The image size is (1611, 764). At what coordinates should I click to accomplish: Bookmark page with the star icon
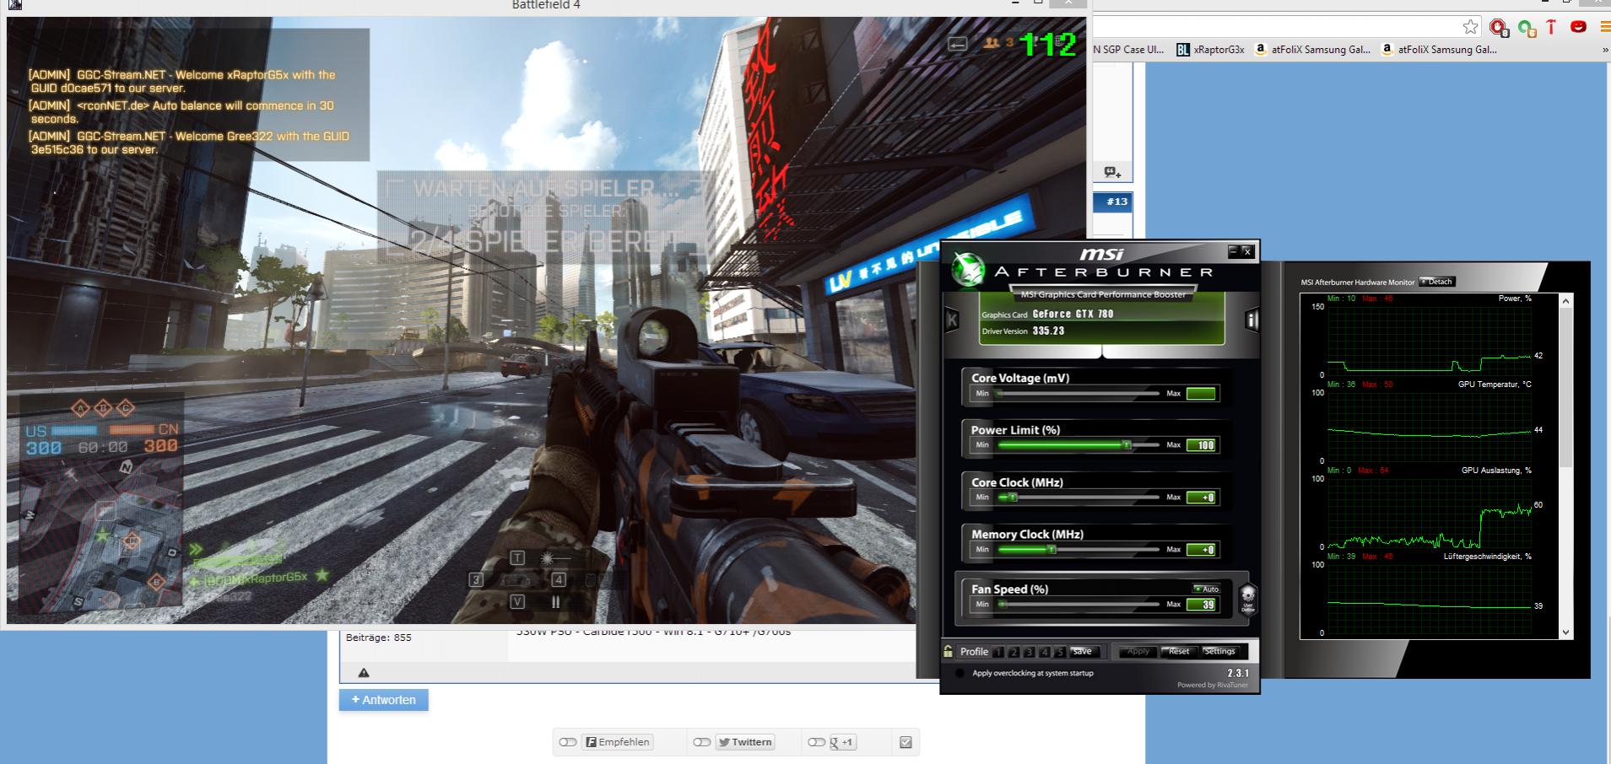[1471, 27]
